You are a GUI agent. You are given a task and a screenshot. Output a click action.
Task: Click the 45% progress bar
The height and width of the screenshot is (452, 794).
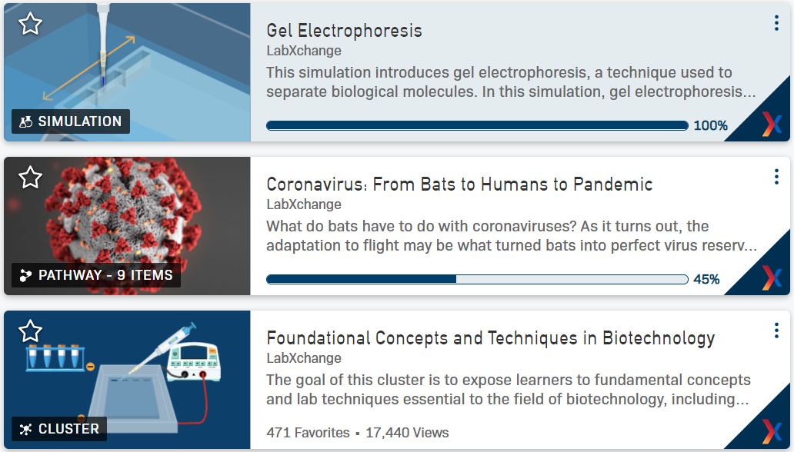477,279
